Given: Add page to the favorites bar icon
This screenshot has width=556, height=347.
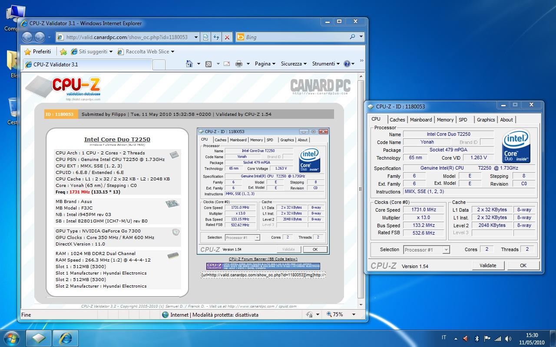Looking at the screenshot, I should coord(63,52).
